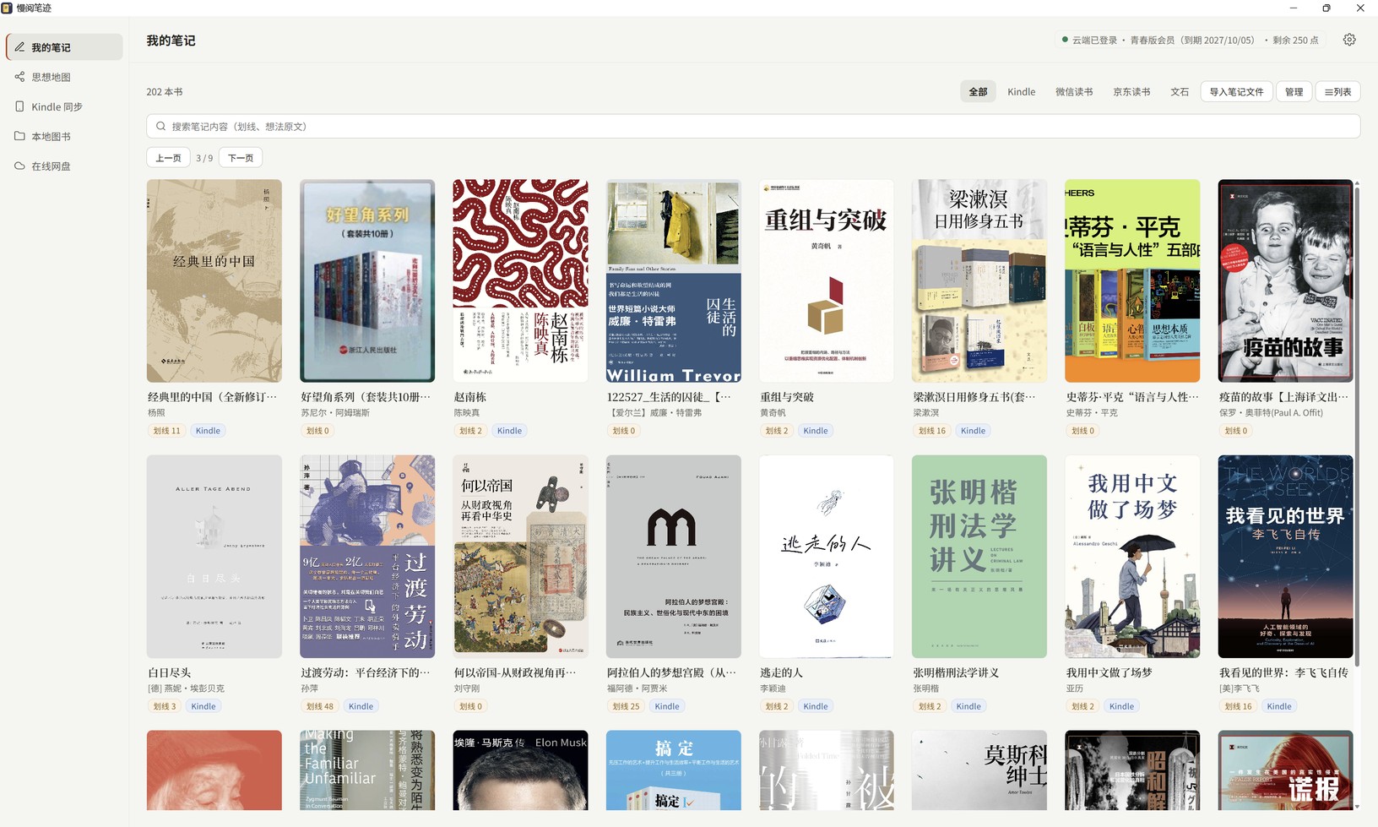
Task: Click the Kindle tag under 白日尽头
Action: pos(203,706)
